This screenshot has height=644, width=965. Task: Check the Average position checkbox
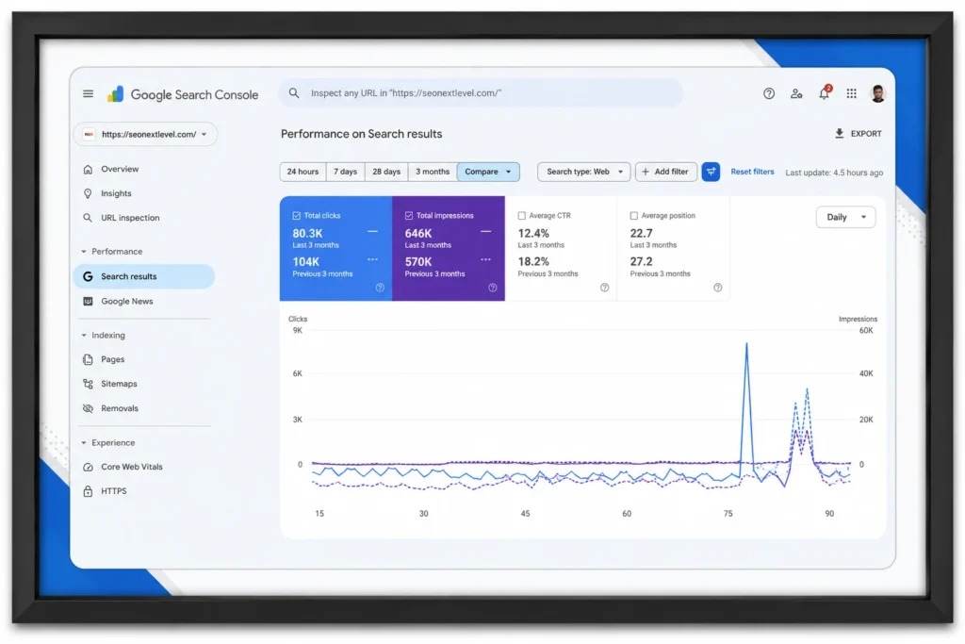[x=634, y=216]
